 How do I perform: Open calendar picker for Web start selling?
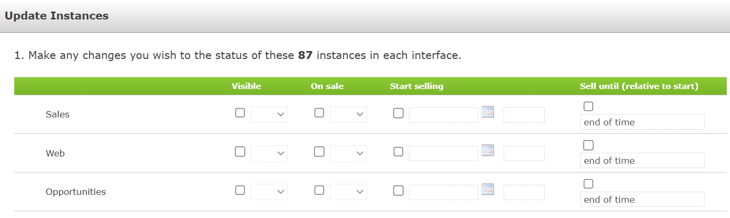488,151
